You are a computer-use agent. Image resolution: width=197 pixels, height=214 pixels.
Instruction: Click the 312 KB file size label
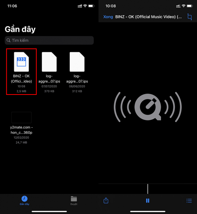pyautogui.click(x=77, y=91)
